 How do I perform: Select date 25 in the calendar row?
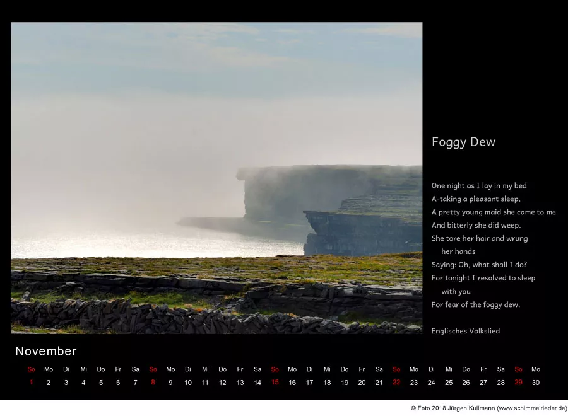[449, 383]
